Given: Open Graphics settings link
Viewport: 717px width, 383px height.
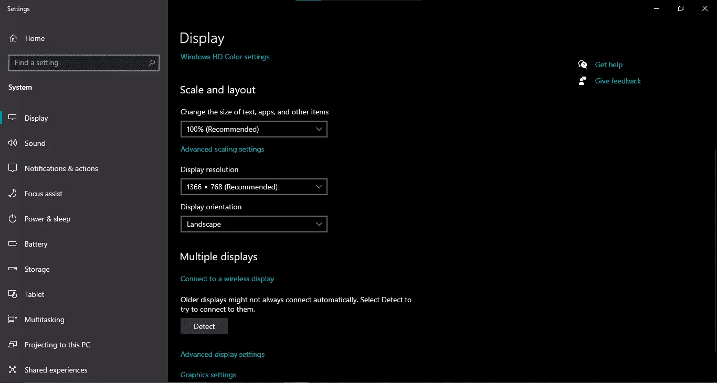Looking at the screenshot, I should [x=208, y=375].
